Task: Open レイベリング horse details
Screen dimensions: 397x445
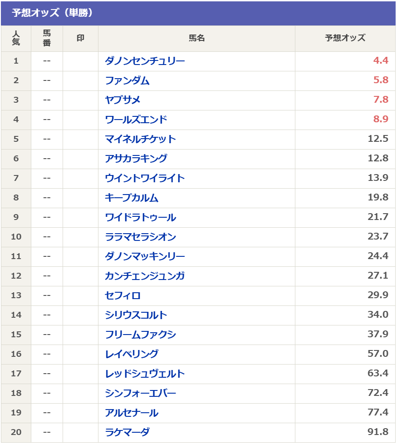Action: [132, 354]
